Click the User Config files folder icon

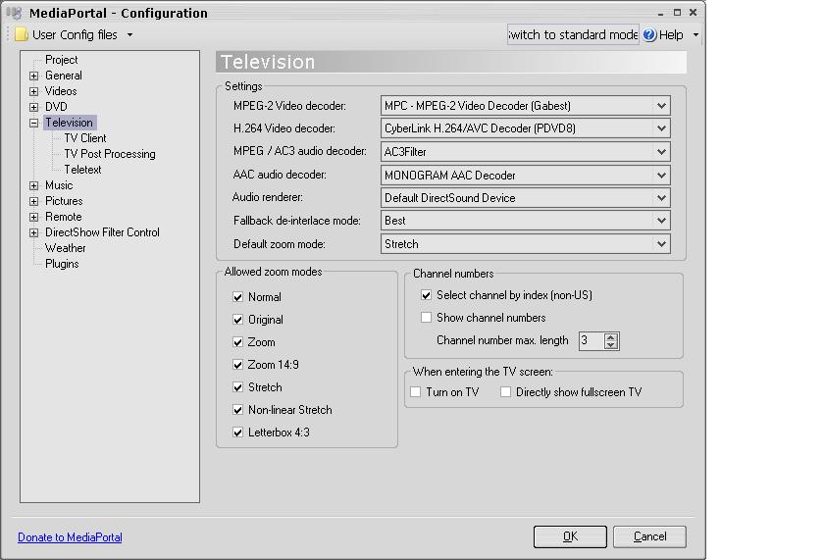click(21, 34)
